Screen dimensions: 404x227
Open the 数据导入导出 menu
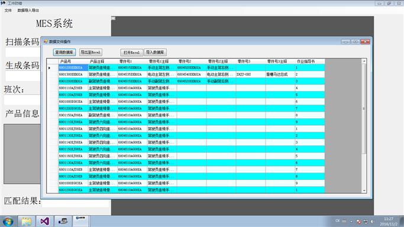[x=28, y=10]
